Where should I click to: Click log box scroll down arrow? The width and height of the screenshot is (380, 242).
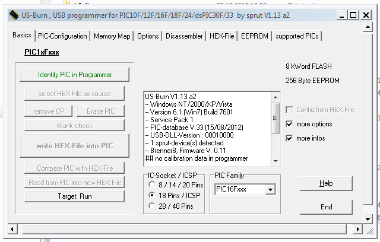[x=275, y=161]
